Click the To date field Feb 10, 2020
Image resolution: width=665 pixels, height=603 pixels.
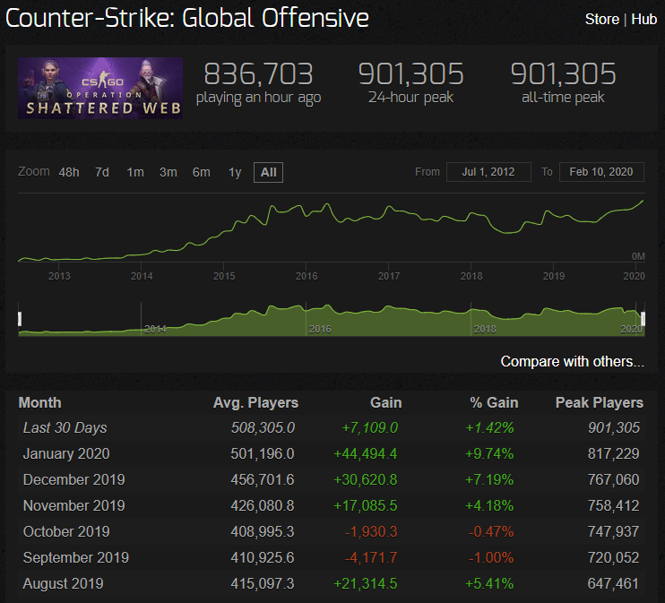(x=601, y=172)
